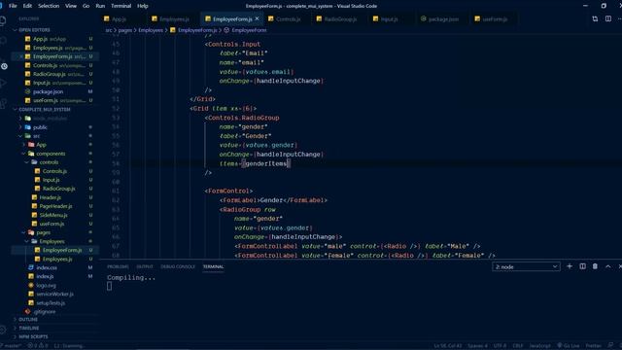The image size is (622, 350).
Task: Open .gitignore in the file tree
Action: point(44,311)
